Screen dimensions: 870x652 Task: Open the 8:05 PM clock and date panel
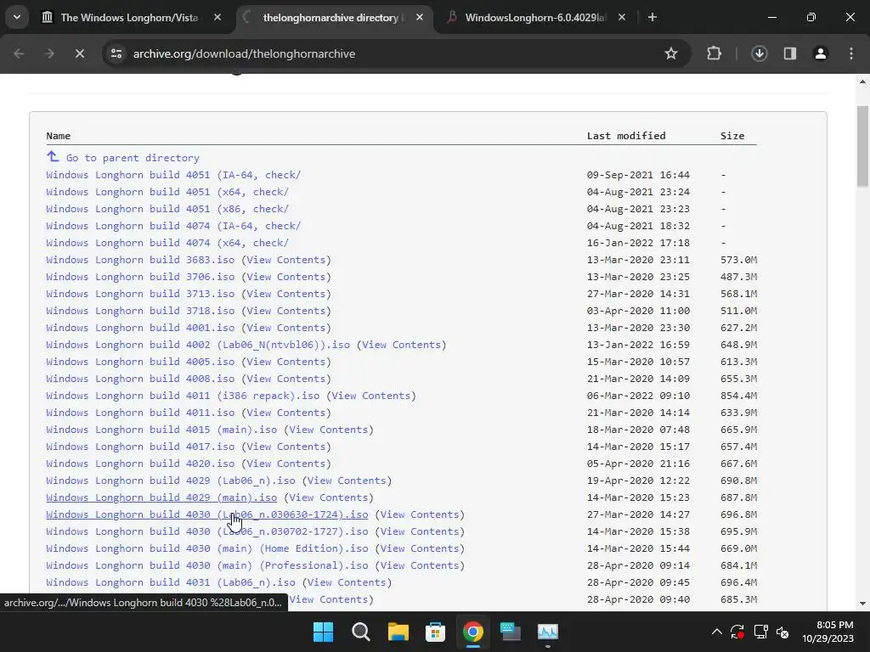[828, 632]
